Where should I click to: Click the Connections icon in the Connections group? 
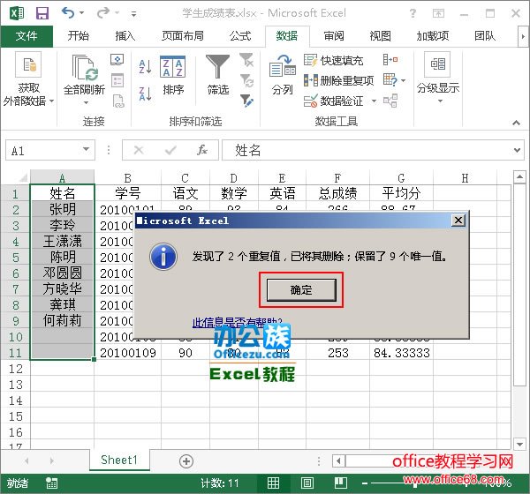coord(117,60)
